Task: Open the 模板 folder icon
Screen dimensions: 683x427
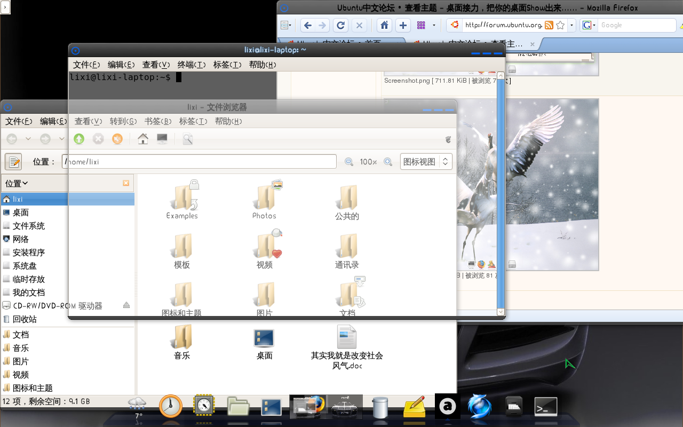Action: tap(182, 251)
